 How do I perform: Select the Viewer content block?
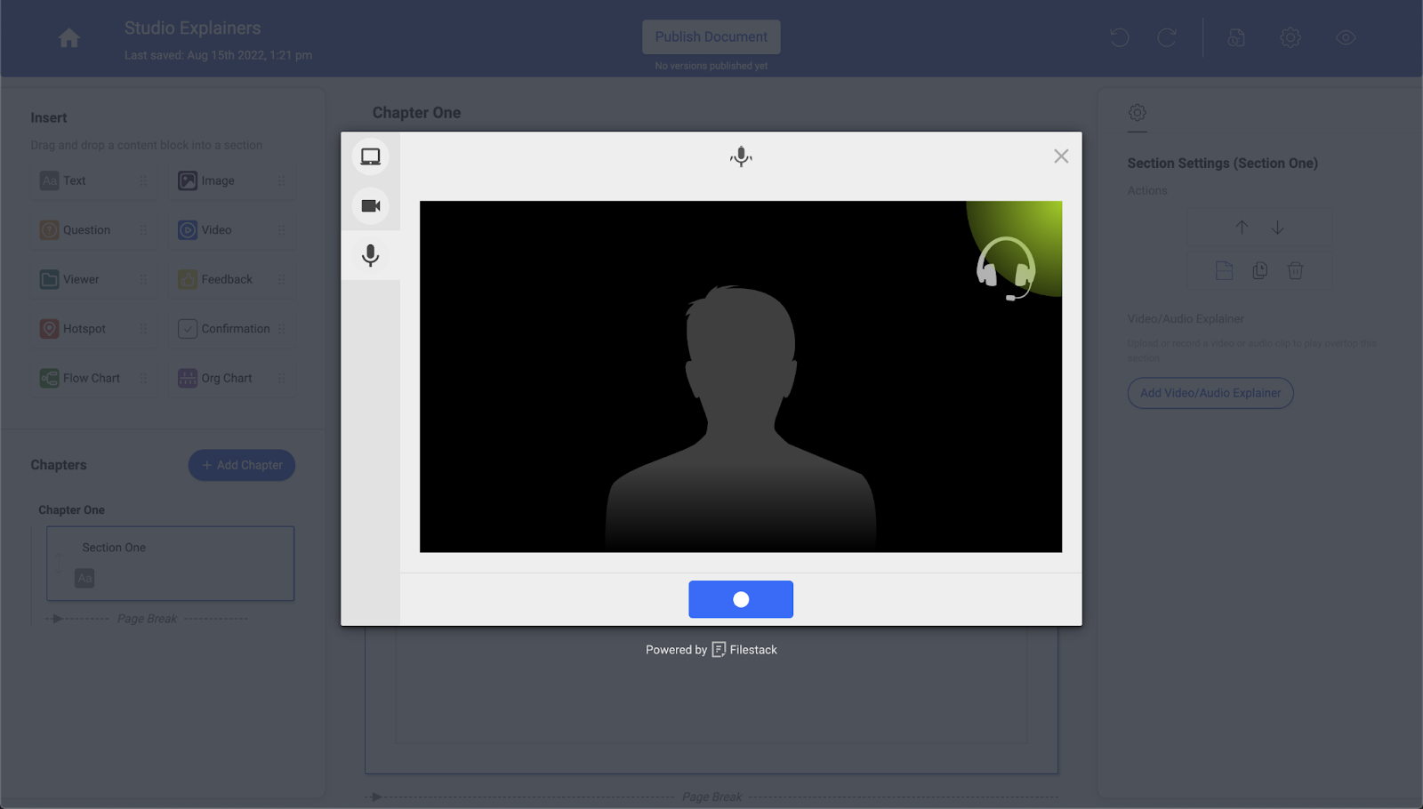tap(93, 279)
